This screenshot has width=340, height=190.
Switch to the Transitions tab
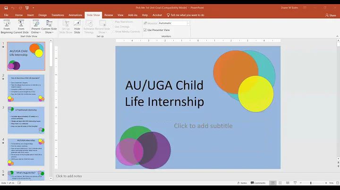pyautogui.click(x=58, y=15)
